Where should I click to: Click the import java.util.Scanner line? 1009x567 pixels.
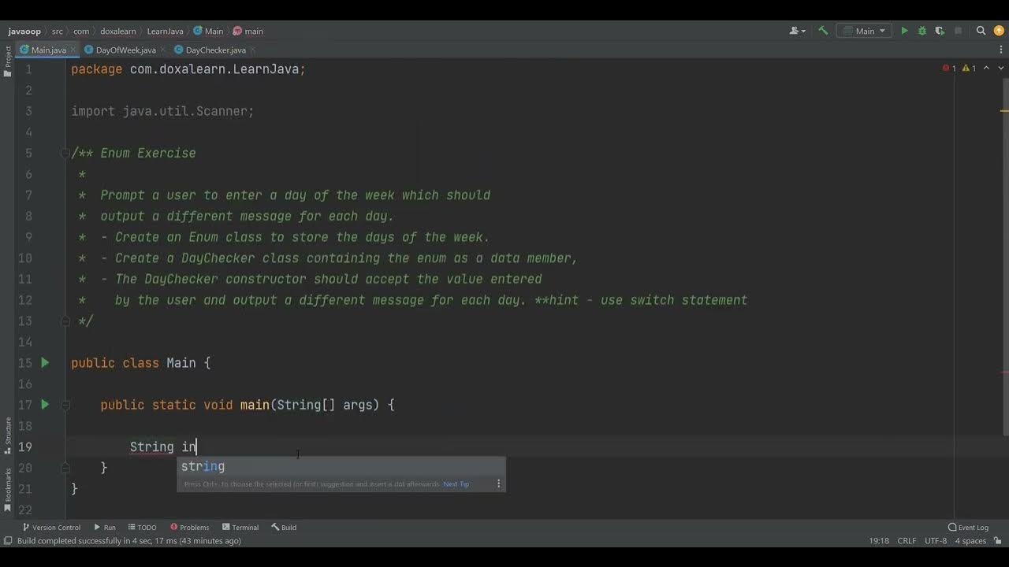[x=162, y=111]
